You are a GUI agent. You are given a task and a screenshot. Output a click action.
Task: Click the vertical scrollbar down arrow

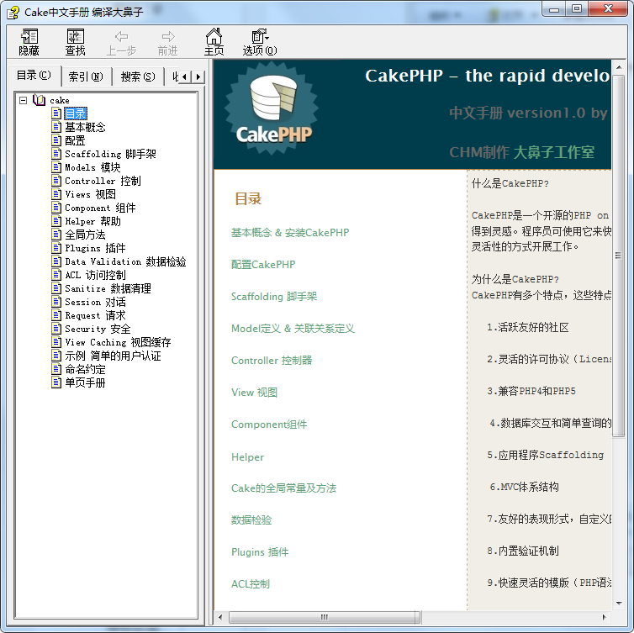point(619,602)
